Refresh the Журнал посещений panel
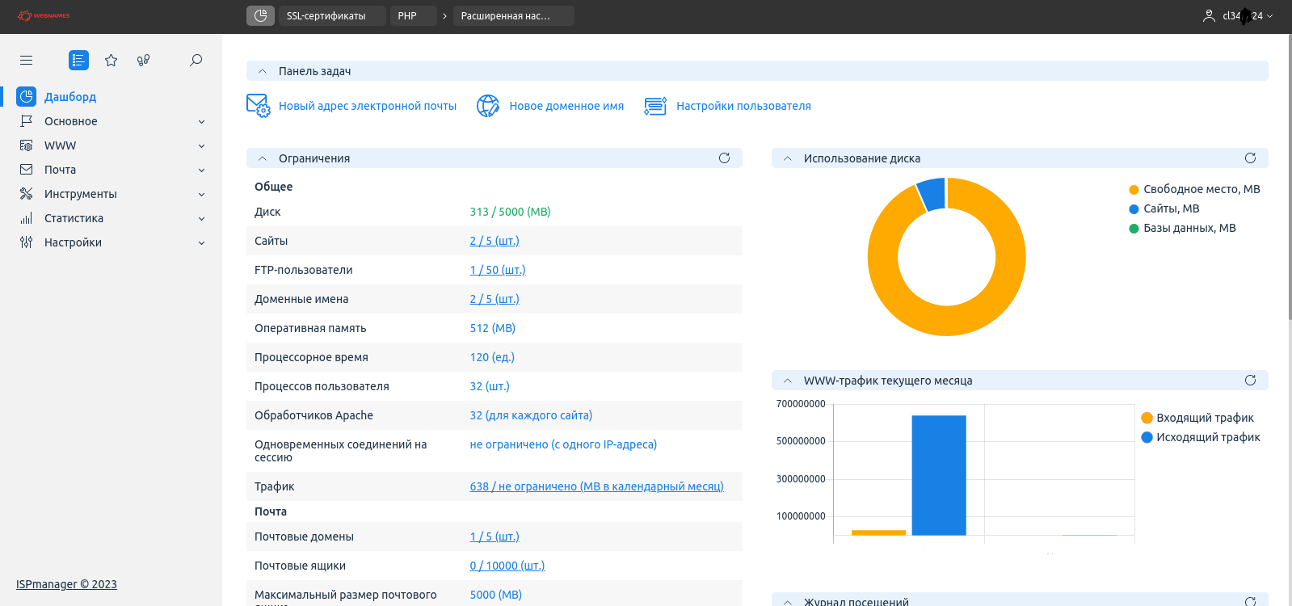This screenshot has height=606, width=1292. tap(1250, 601)
